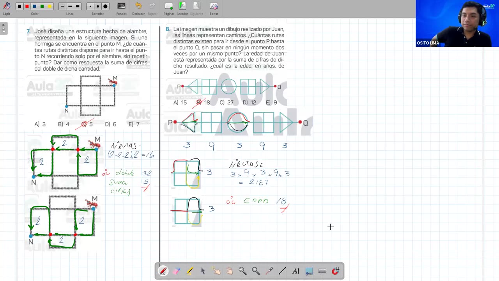Pick the yellow highlighter tool
The height and width of the screenshot is (281, 499).
189,270
